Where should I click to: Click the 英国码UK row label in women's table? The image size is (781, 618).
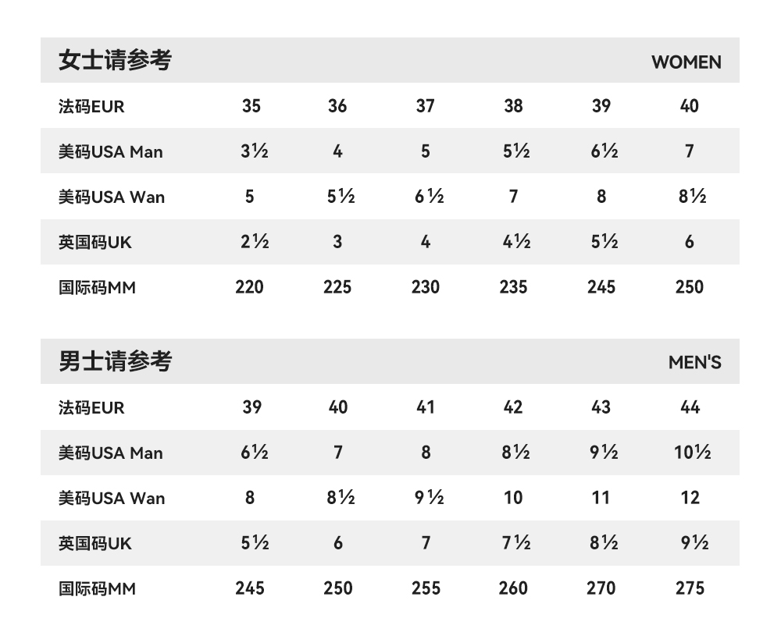pyautogui.click(x=95, y=243)
